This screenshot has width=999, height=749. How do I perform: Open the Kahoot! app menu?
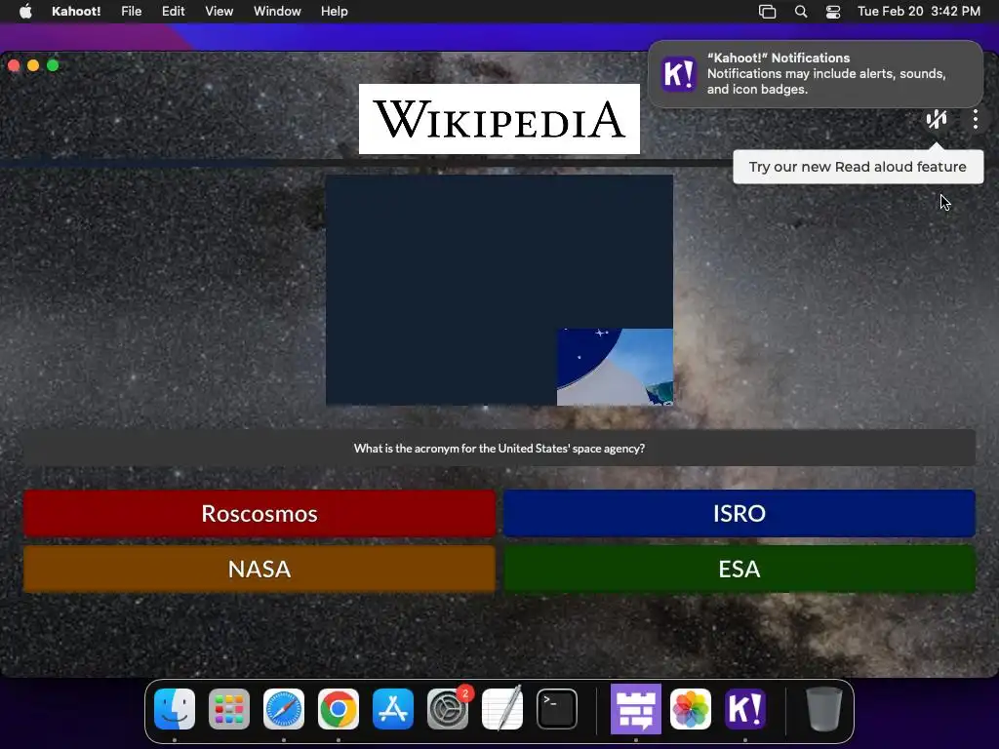(x=76, y=11)
